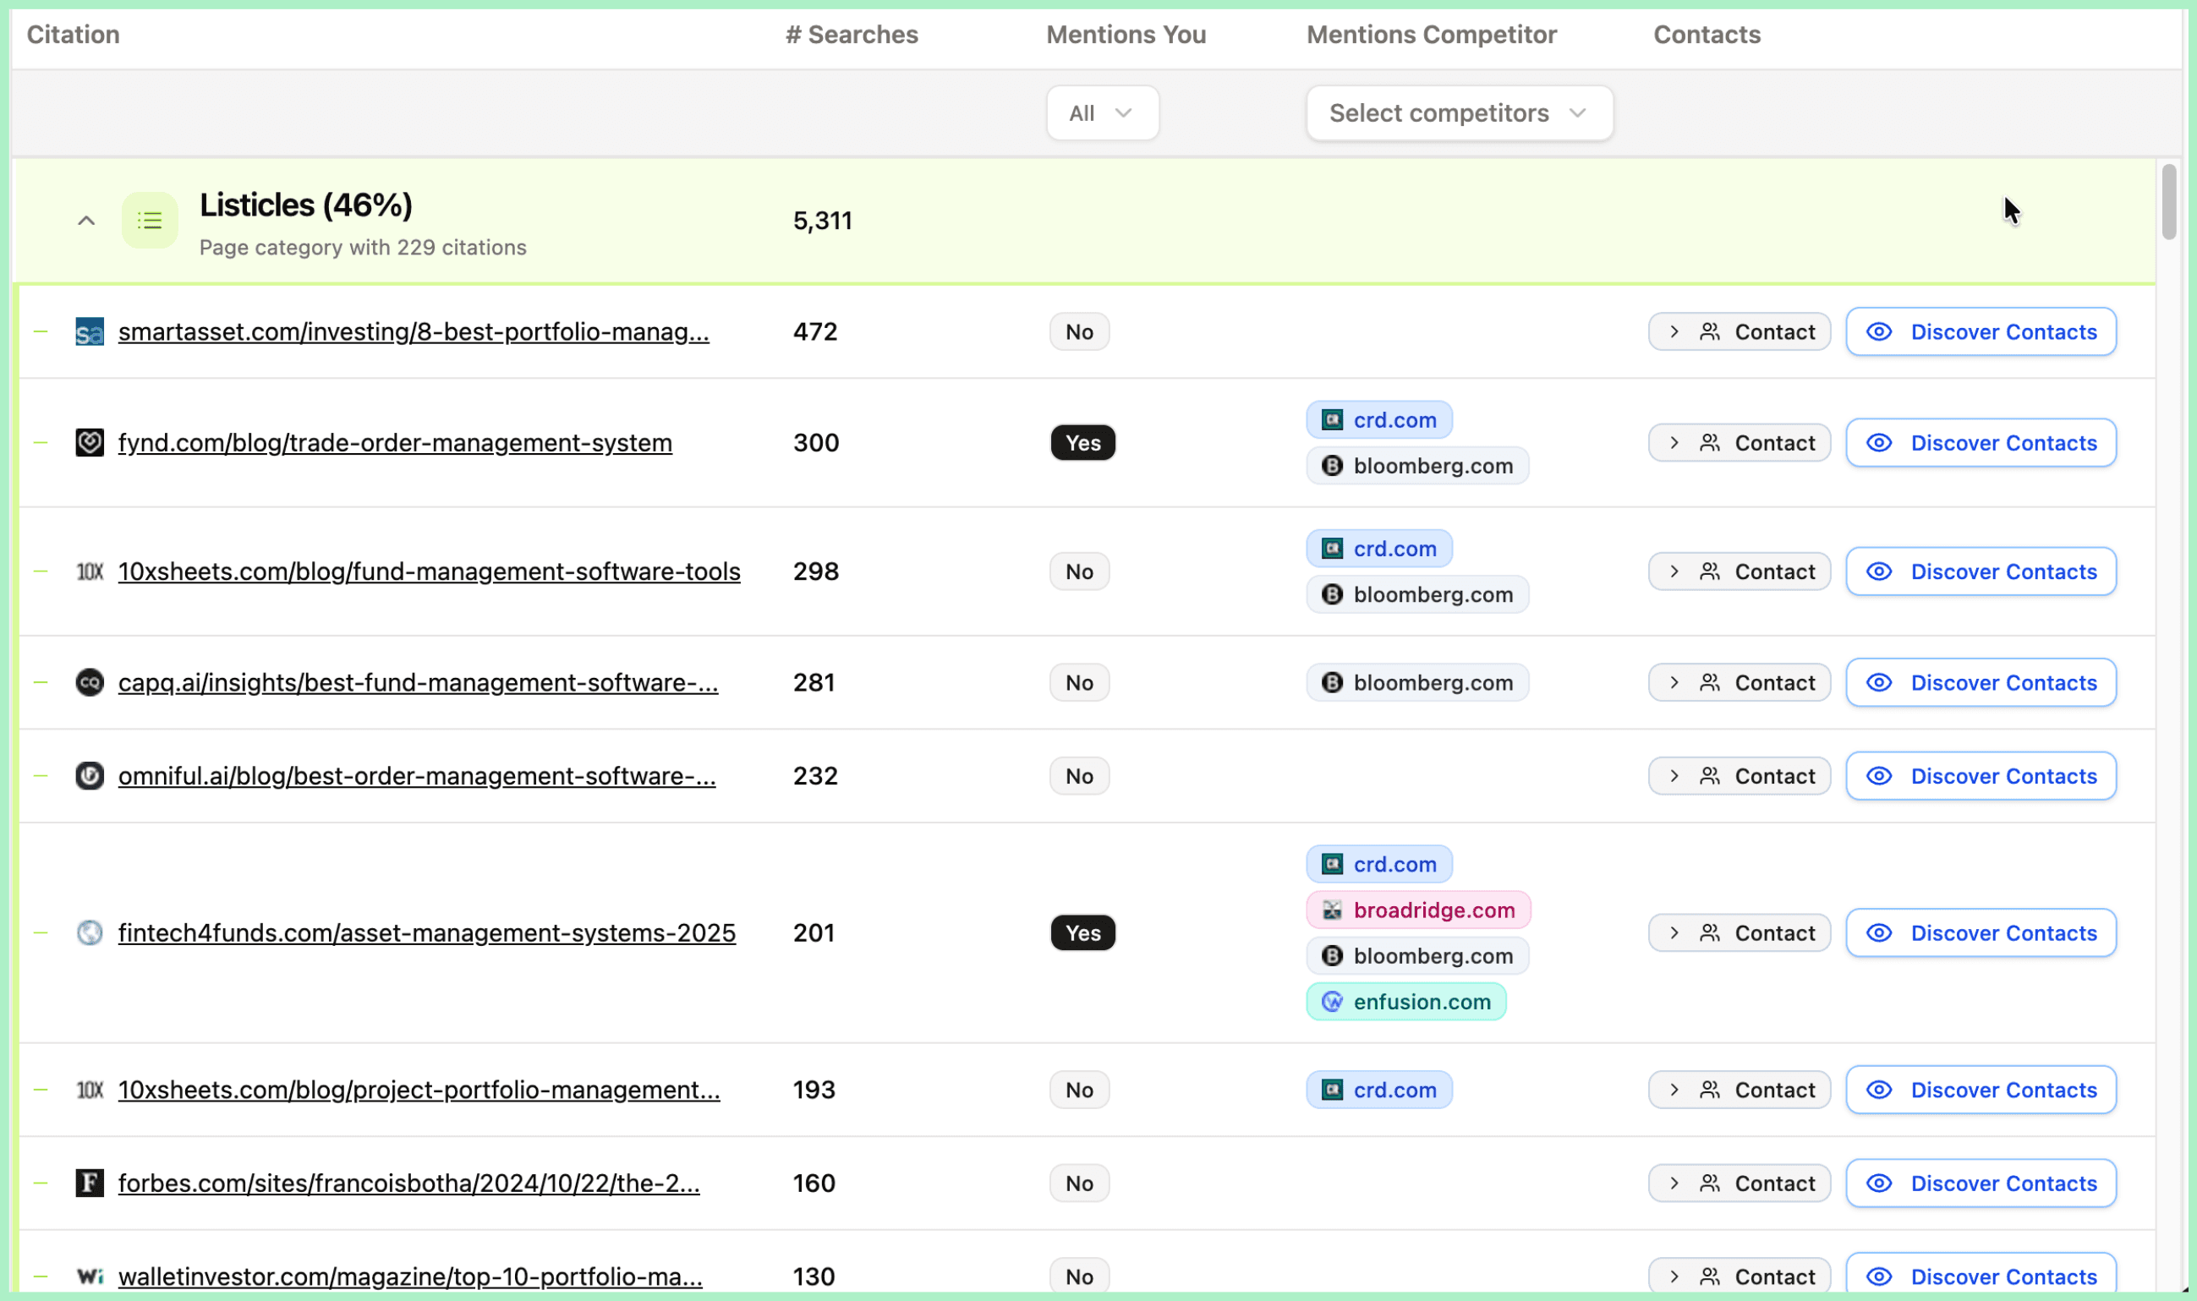Click the vertical scrollbar thumb on the right
2197x1301 pixels.
pos(2168,202)
